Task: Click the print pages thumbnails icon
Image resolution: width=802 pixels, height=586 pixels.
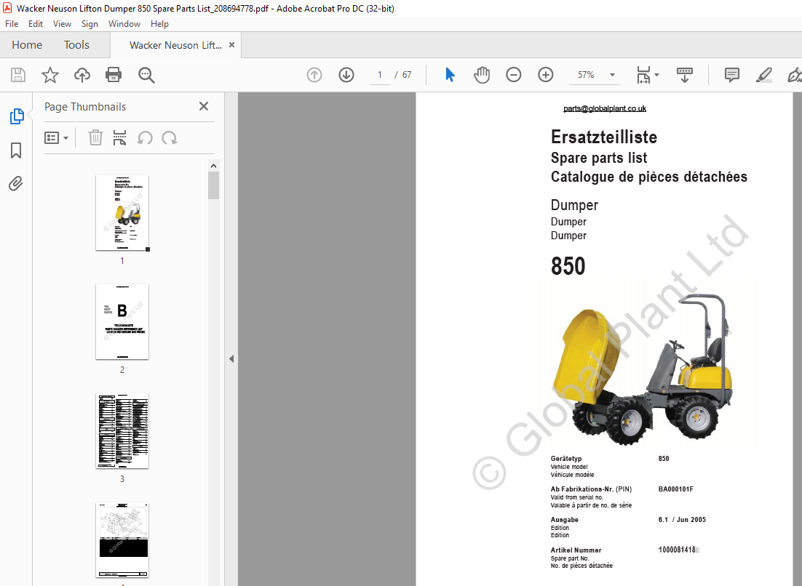Action: coord(119,138)
